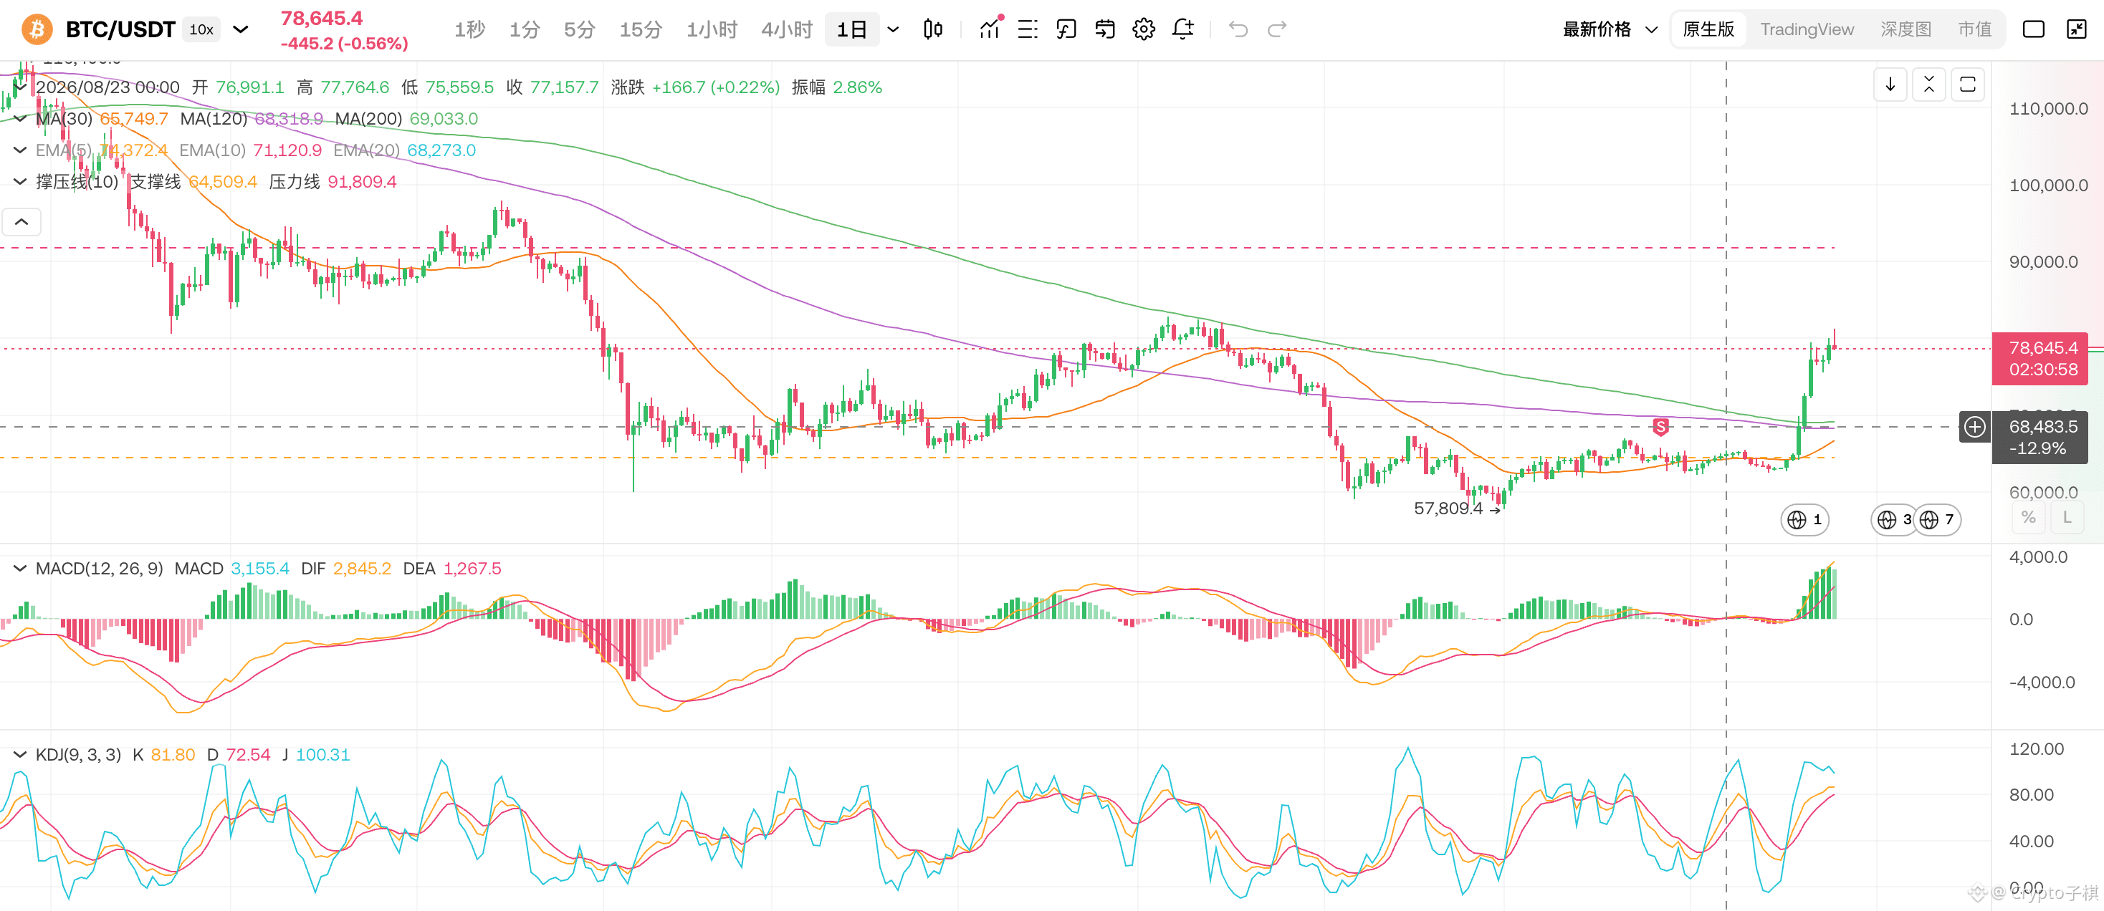Click the DIF value 2,845.2
Image resolution: width=2104 pixels, height=911 pixels.
tap(362, 568)
